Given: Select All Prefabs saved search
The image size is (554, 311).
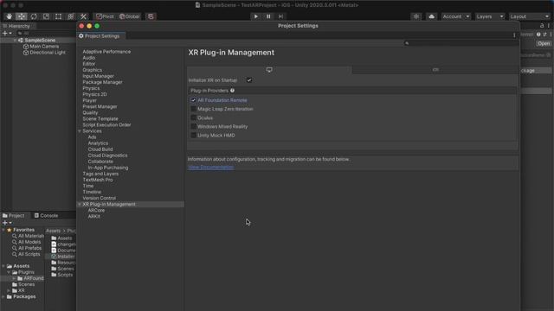Looking at the screenshot, I should coord(27,248).
